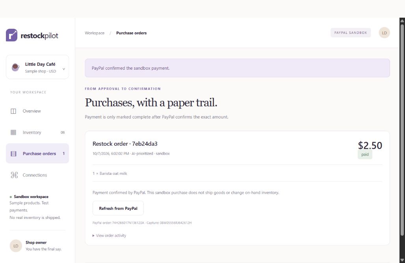Select Purchase orders in the sidebar
The width and height of the screenshot is (405, 263).
37,154
